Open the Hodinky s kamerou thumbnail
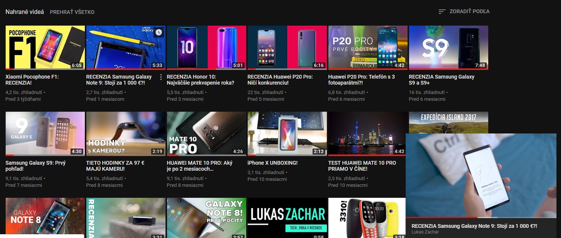The image size is (561, 238). 126,133
